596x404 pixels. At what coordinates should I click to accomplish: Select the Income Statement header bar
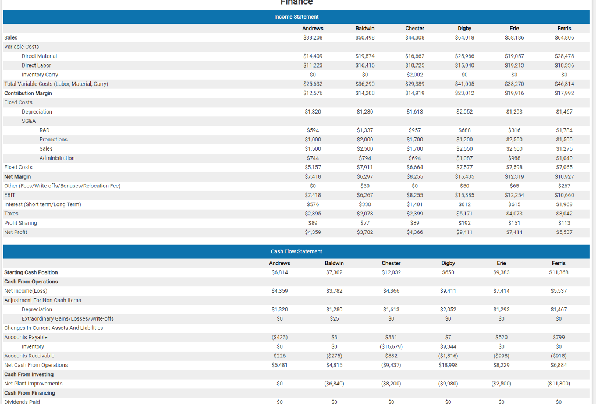click(296, 17)
